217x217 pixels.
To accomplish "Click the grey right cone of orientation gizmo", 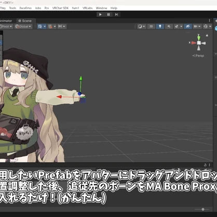I will click(x=204, y=43).
